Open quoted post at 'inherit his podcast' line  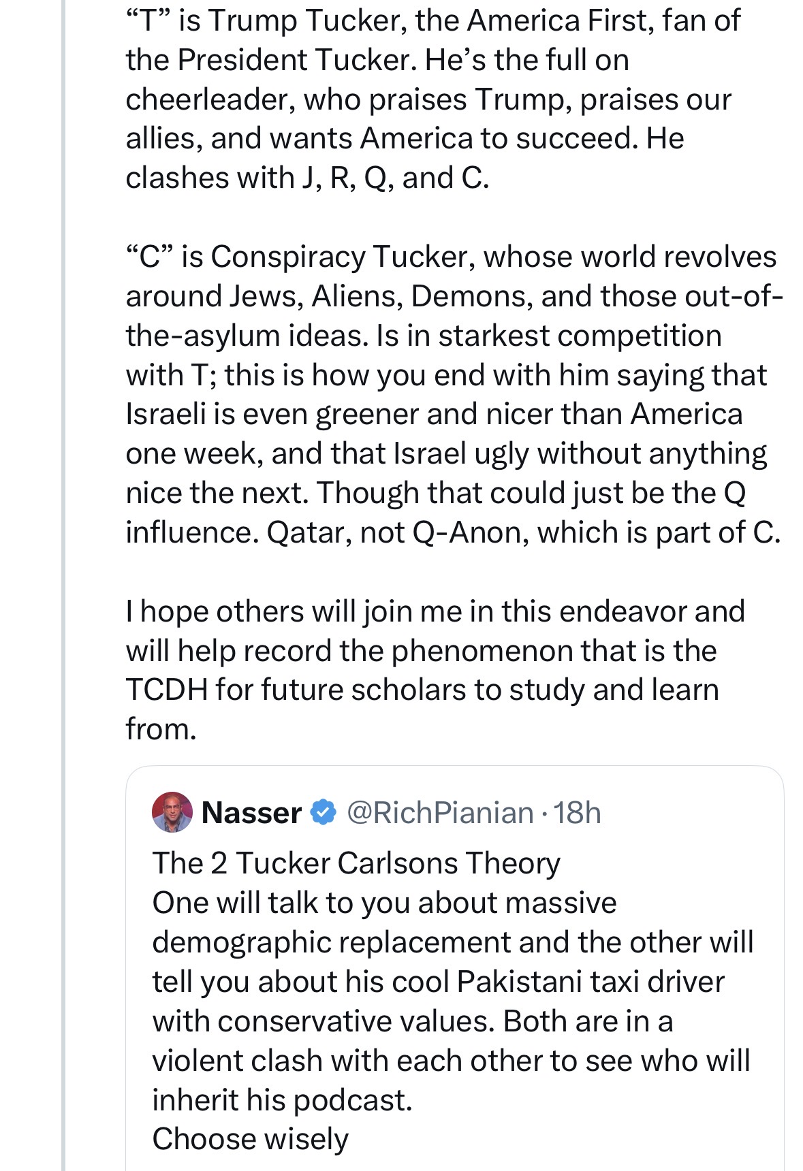coord(282,1100)
